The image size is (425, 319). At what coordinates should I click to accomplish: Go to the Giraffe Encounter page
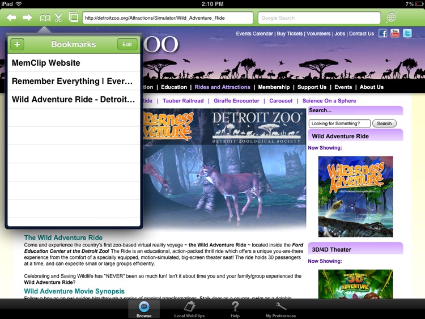(236, 101)
